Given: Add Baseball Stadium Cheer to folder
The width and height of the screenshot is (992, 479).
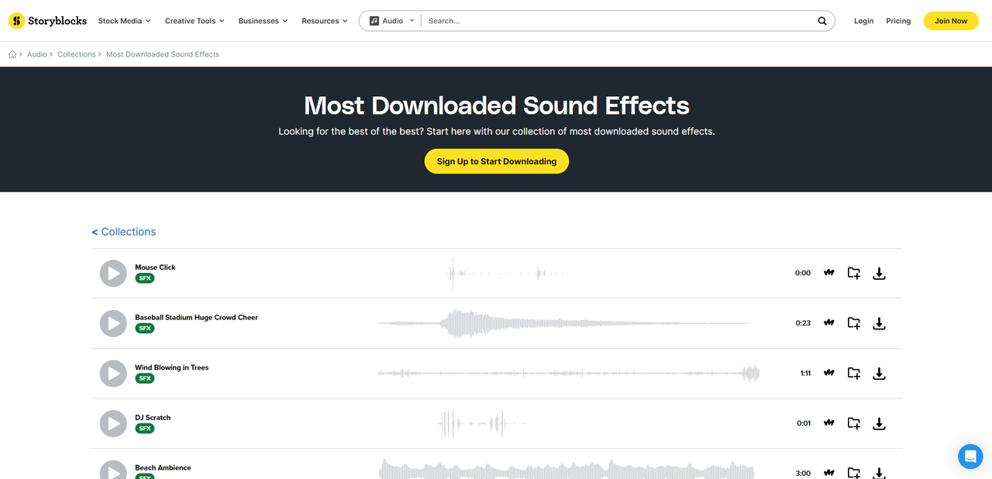Looking at the screenshot, I should (854, 323).
